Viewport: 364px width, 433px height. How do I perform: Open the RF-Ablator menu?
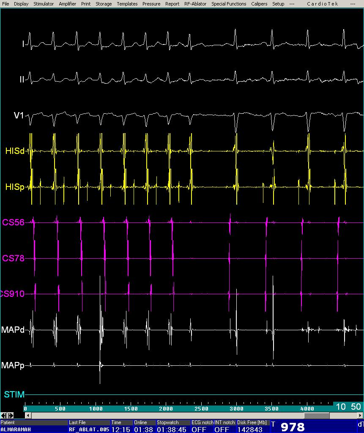coord(195,4)
